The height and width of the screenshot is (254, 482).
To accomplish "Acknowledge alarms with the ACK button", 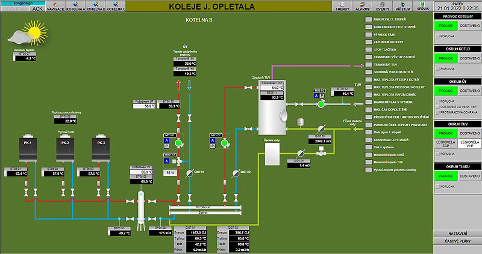I will [x=37, y=8].
